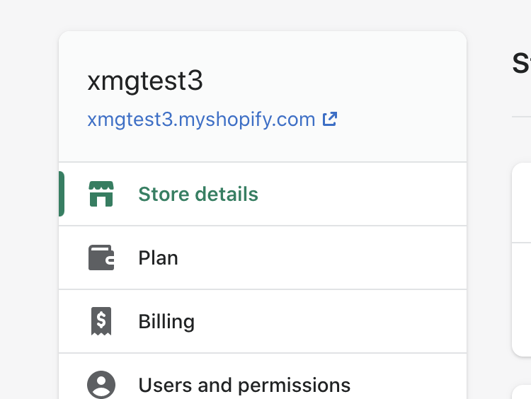Image resolution: width=531 pixels, height=399 pixels.
Task: Click the receipt dollar icon beside Billing
Action: 101,321
